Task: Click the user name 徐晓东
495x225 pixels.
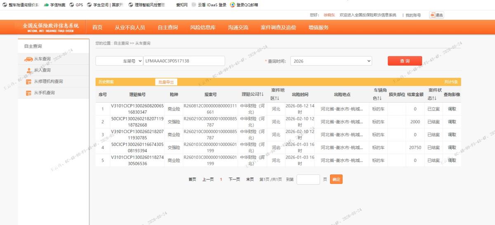Action: pyautogui.click(x=329, y=15)
